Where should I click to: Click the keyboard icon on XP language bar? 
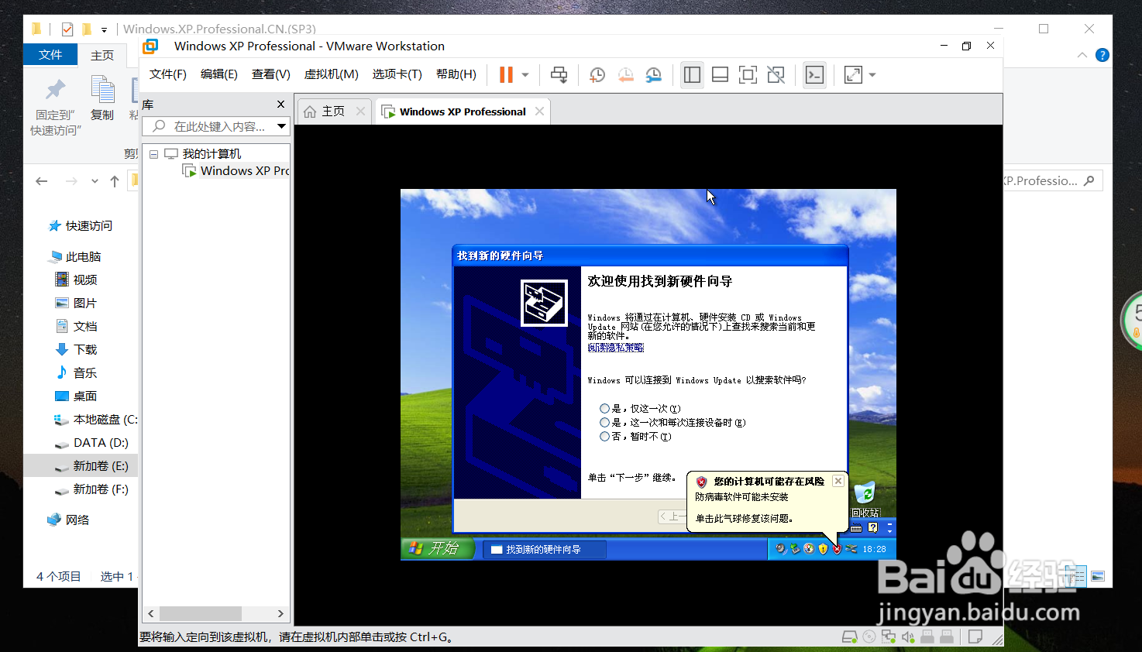pos(856,528)
